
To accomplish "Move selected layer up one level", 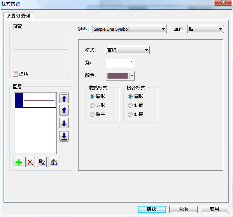I will coord(64,110).
